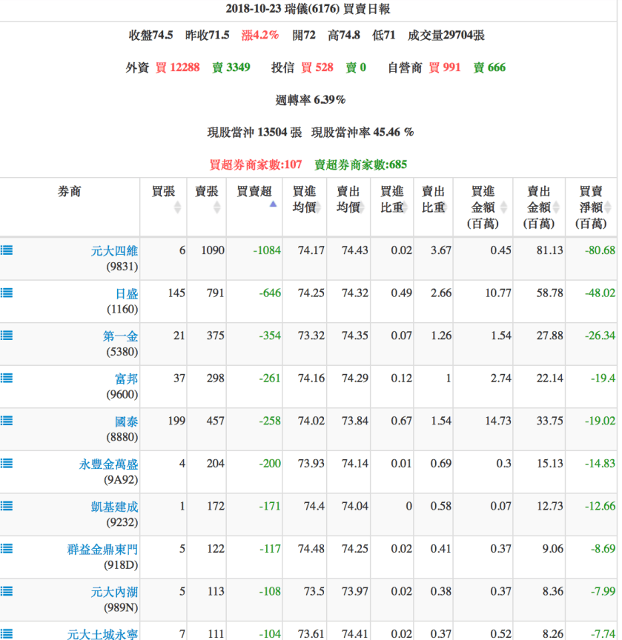Click the list icon on 元大土城永寧 row

point(6,633)
